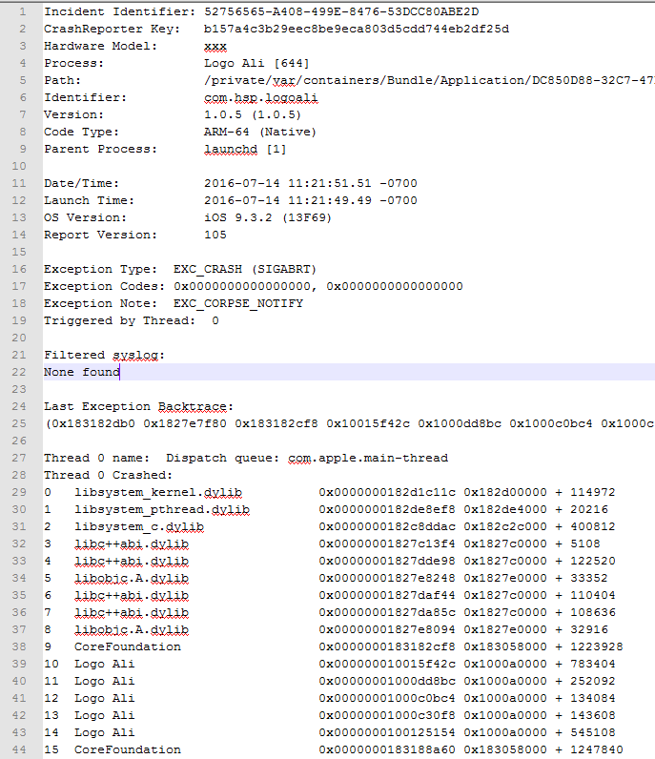Click "CoreFoundation" in stack frame 9
The height and width of the screenshot is (759, 655).
click(x=128, y=646)
